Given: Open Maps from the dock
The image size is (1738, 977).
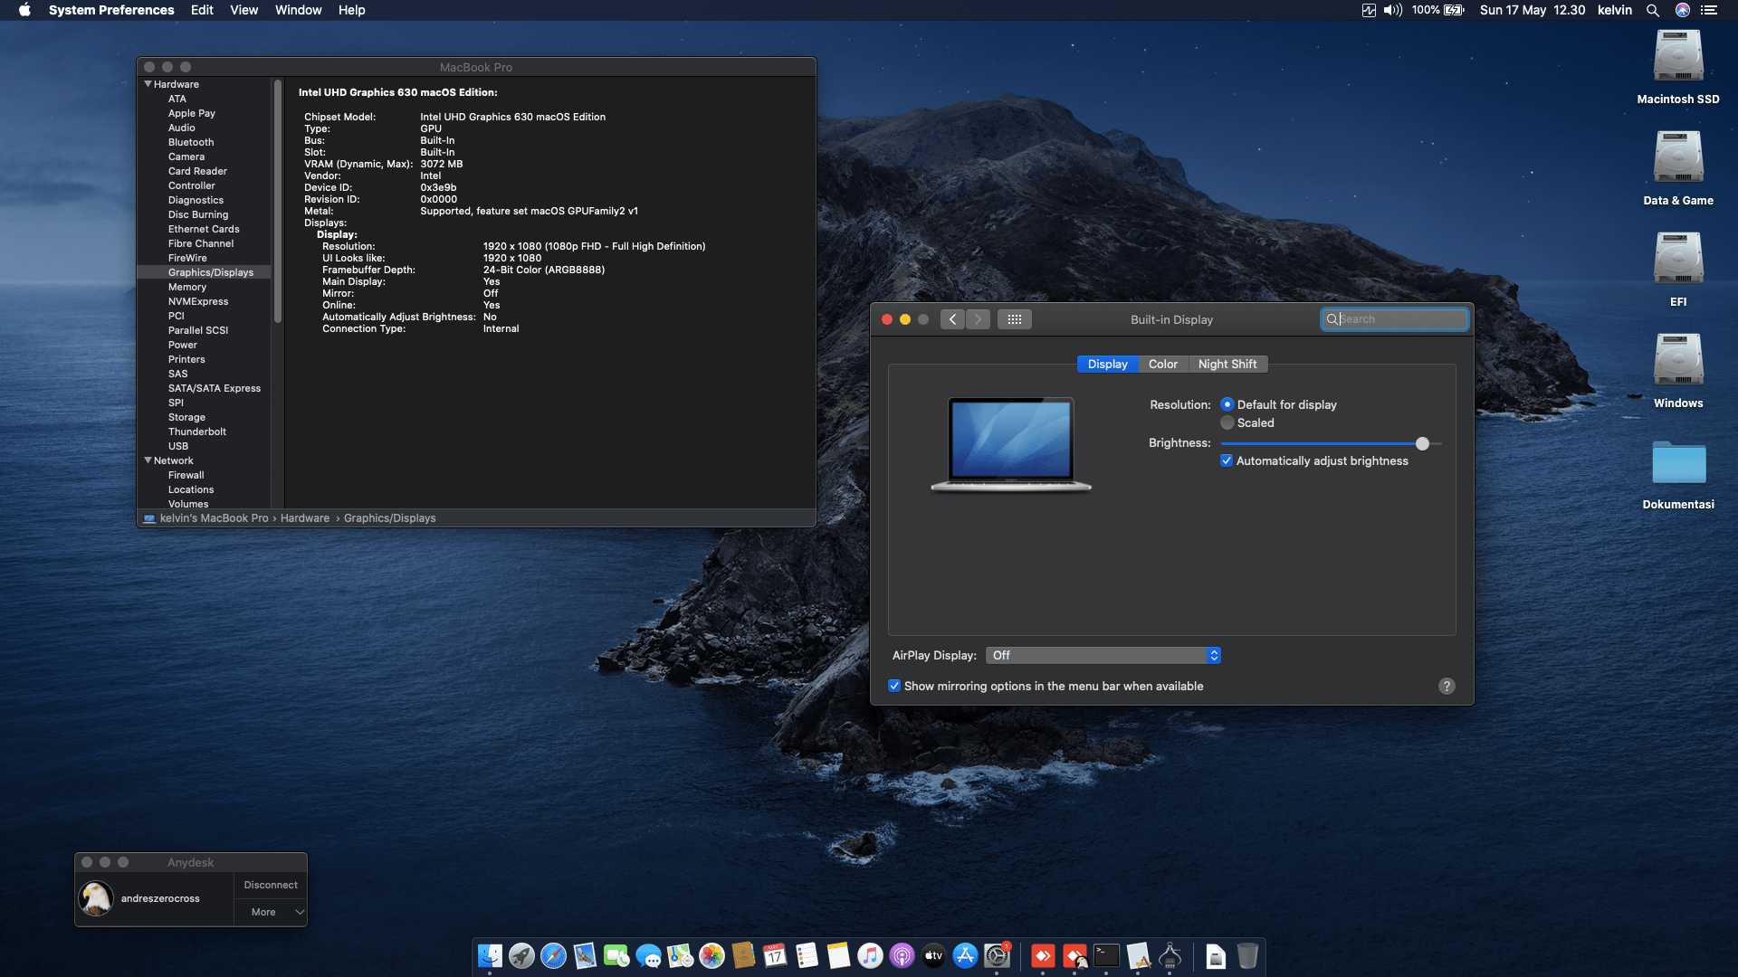Looking at the screenshot, I should point(680,956).
